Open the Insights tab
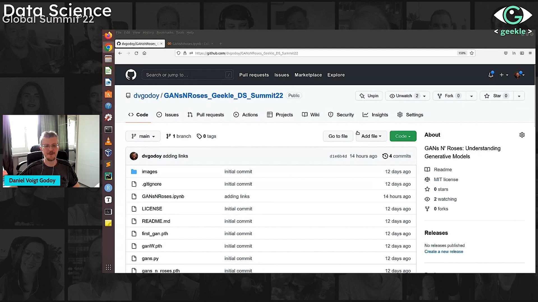The height and width of the screenshot is (302, 538). pos(375,115)
